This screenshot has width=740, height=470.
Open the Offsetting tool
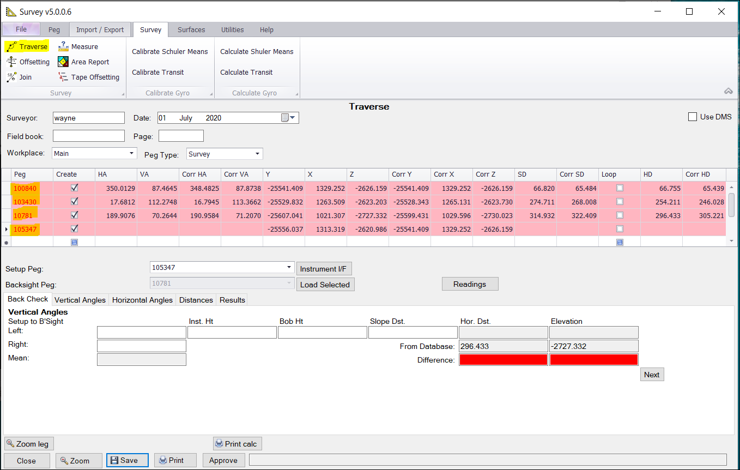coord(12,62)
